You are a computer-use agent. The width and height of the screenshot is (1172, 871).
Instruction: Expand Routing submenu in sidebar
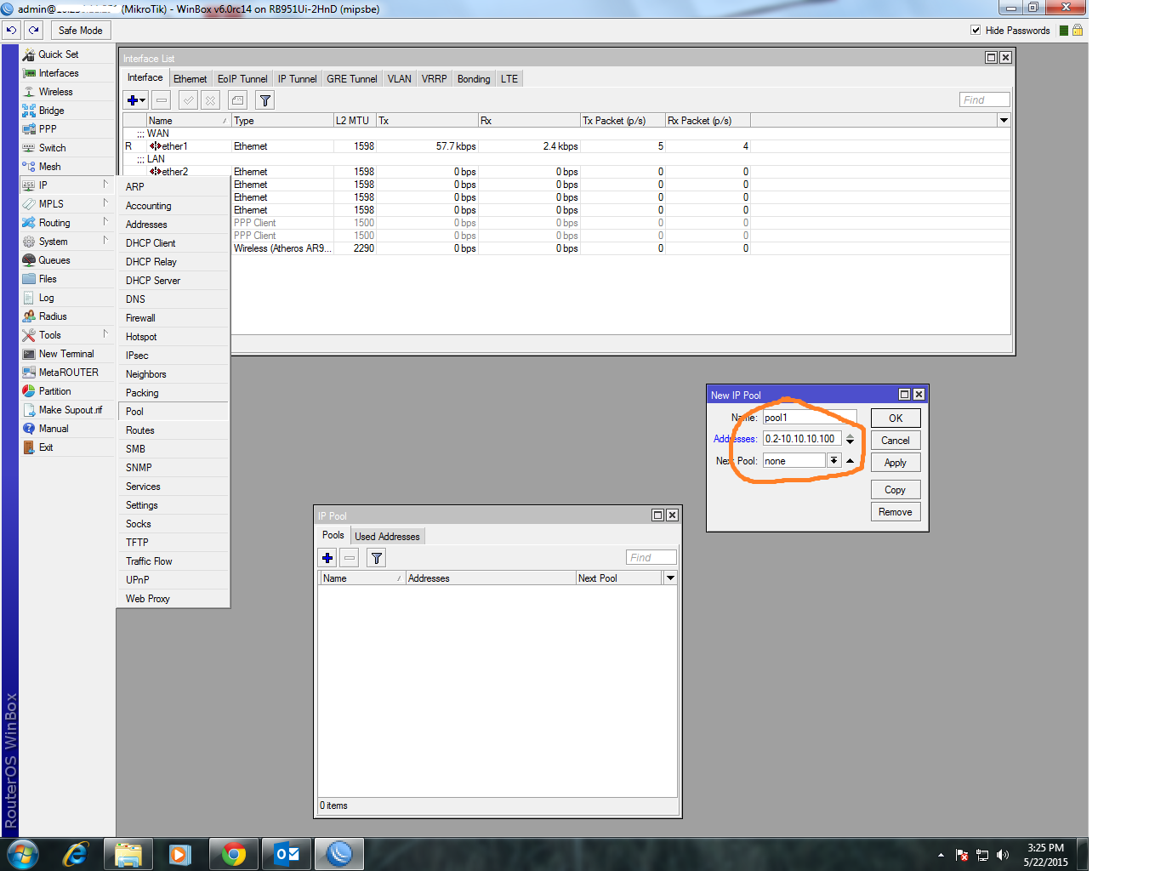coord(67,223)
